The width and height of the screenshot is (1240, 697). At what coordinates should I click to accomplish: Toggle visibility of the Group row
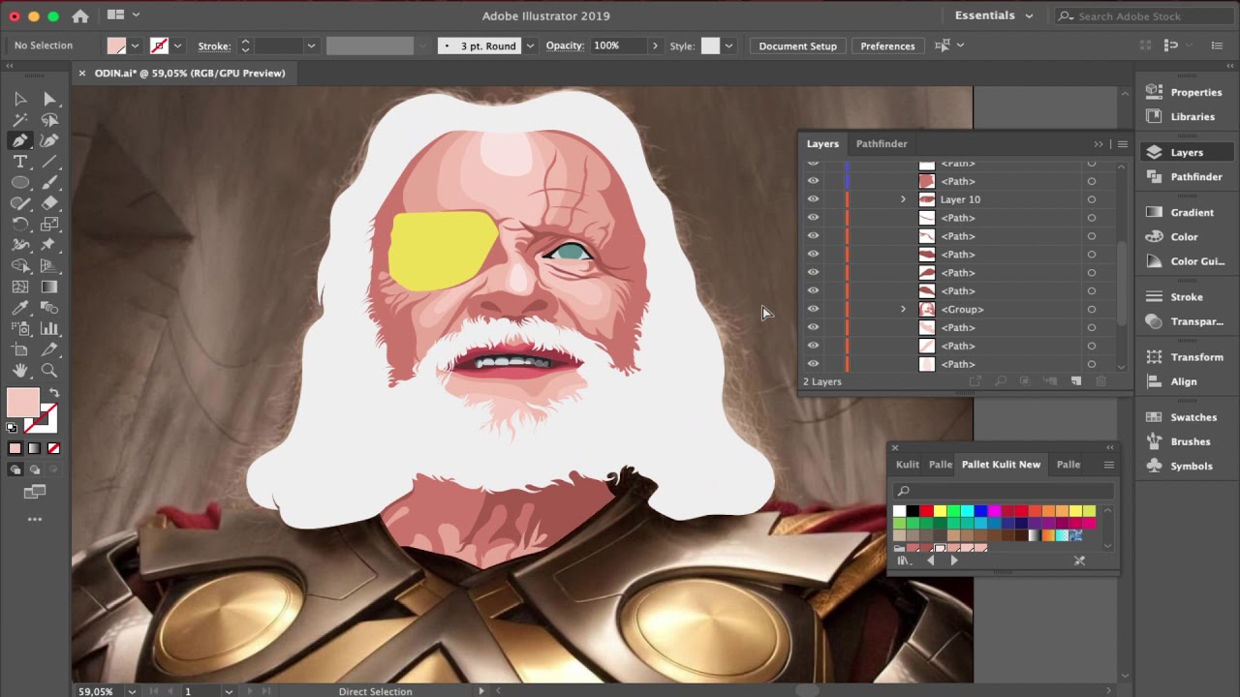pos(813,309)
